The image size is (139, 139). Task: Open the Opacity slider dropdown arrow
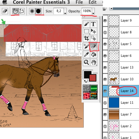pyautogui.click(x=93, y=11)
